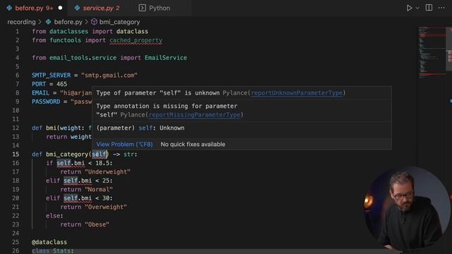Viewport: 452px width, 254px height.
Task: Click the PORT value 465
Action: (61, 84)
